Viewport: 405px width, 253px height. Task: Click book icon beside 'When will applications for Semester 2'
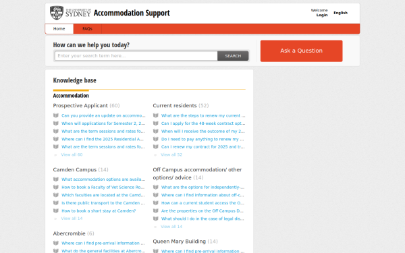click(56, 123)
